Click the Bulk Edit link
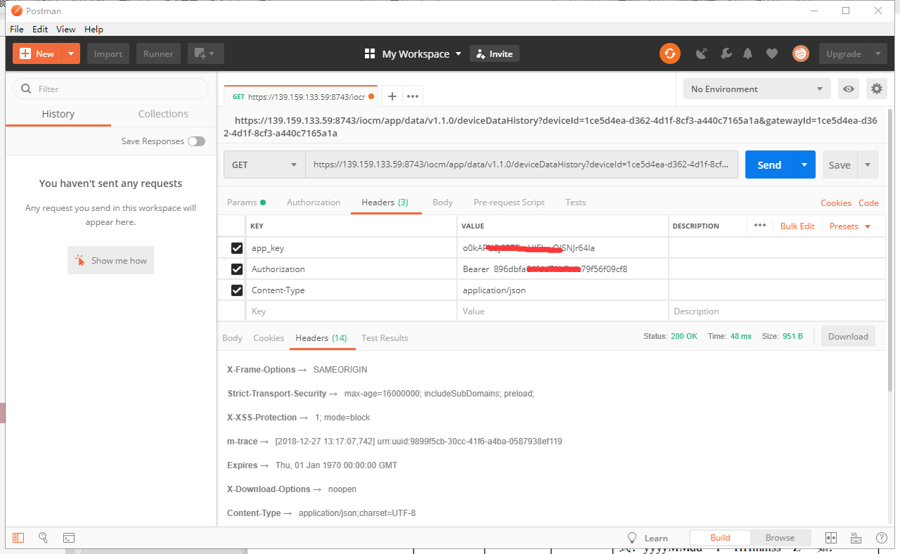Screen dimensions: 900x554 tap(797, 226)
